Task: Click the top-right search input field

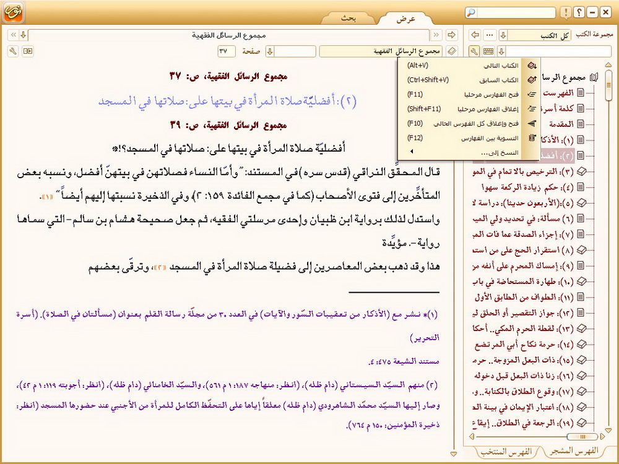Action: click(x=516, y=12)
